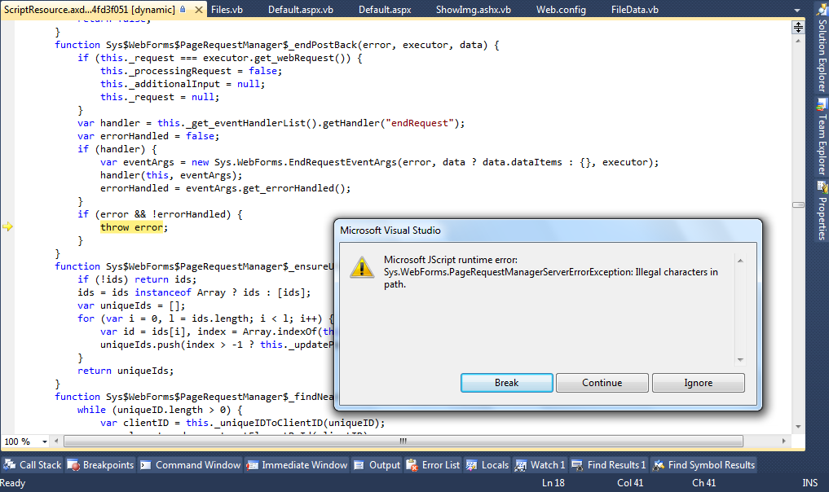Switch to ShowImg.ashx.vb tab

point(473,10)
